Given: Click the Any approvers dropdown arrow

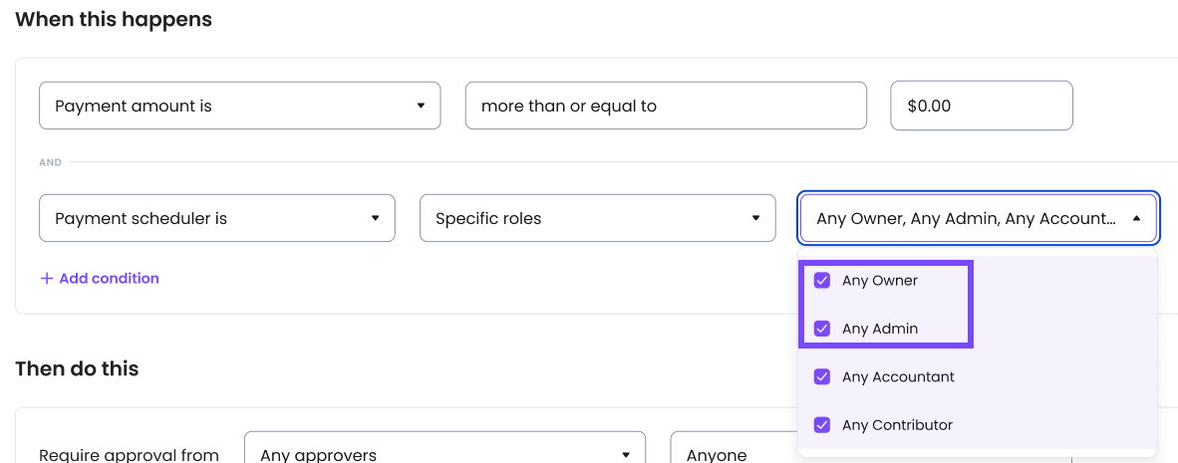Looking at the screenshot, I should click(x=626, y=455).
